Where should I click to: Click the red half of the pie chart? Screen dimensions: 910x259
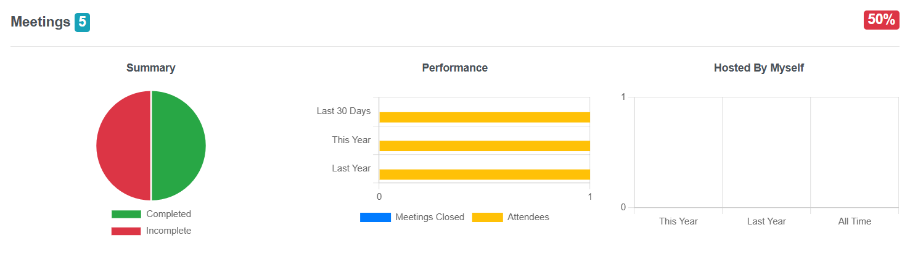pos(123,146)
